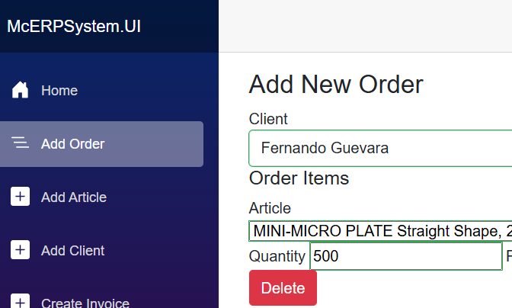This screenshot has height=308, width=512.
Task: Click the Add New Order heading
Action: (336, 84)
